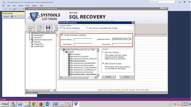Click table list horizontal scrollbar right arrow
The image size is (191, 107).
(x=95, y=77)
